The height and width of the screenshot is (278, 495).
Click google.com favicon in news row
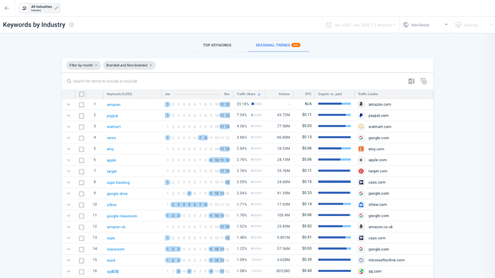(x=361, y=138)
